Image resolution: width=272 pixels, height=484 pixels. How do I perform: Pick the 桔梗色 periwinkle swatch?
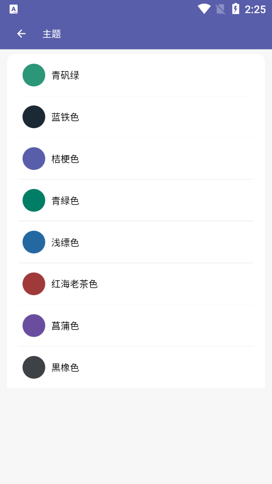pyautogui.click(x=34, y=158)
